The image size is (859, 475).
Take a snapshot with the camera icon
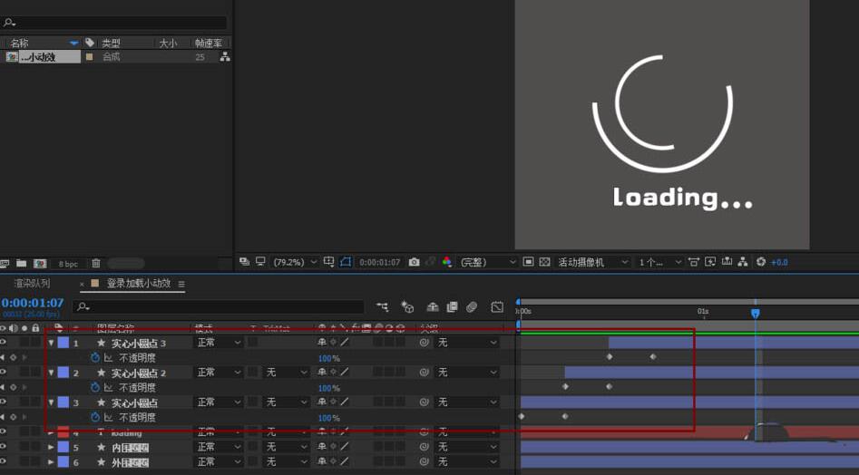[x=415, y=262]
